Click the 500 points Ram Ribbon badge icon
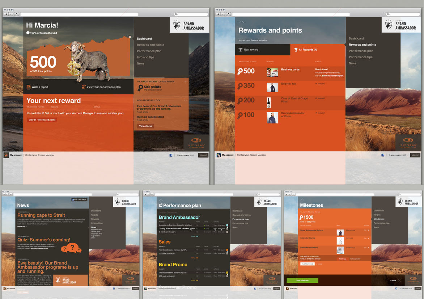Image resolution: width=424 pixels, height=299 pixels. (x=140, y=88)
